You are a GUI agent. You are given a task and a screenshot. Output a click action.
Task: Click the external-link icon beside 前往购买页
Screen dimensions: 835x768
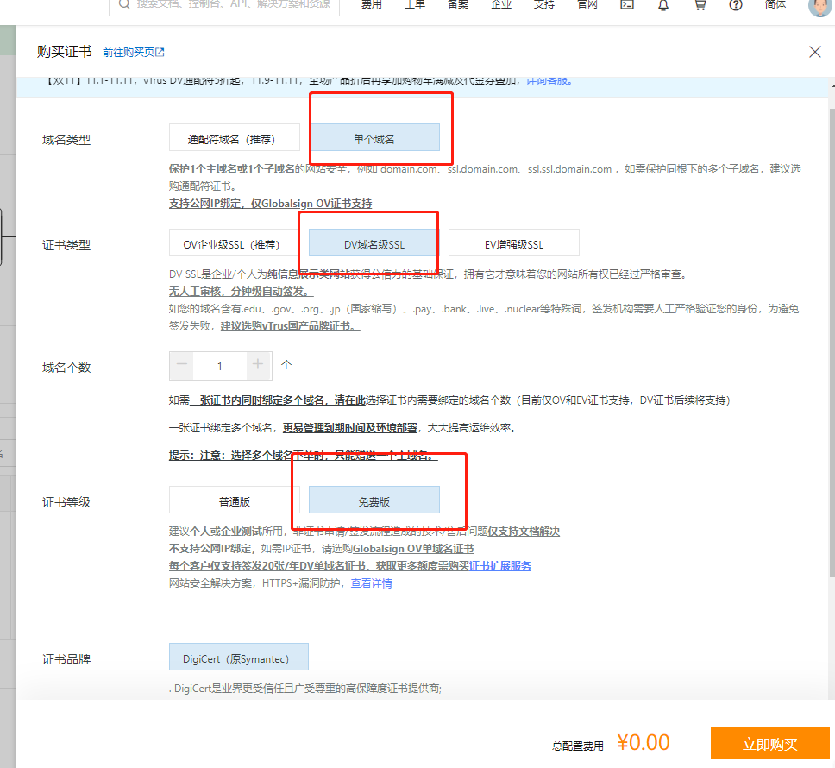coord(160,52)
